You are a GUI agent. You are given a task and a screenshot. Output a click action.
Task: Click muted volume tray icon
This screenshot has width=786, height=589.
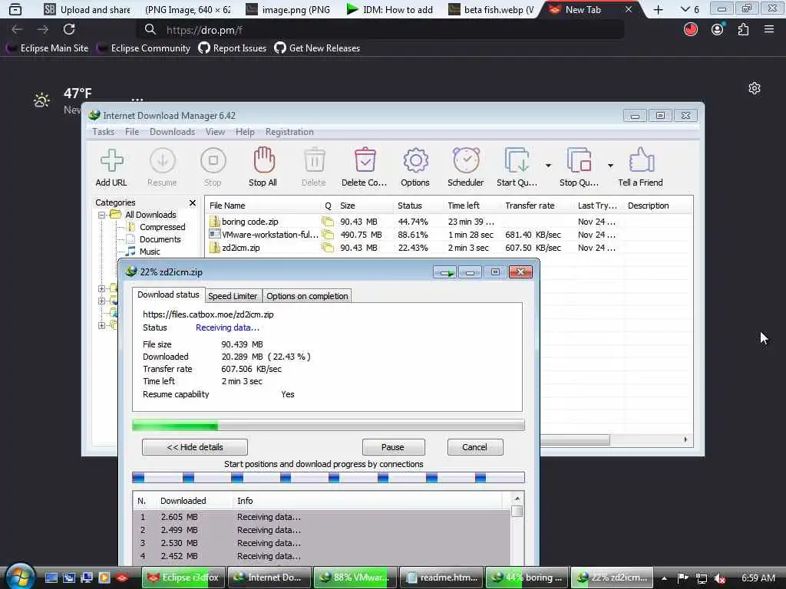point(720,578)
